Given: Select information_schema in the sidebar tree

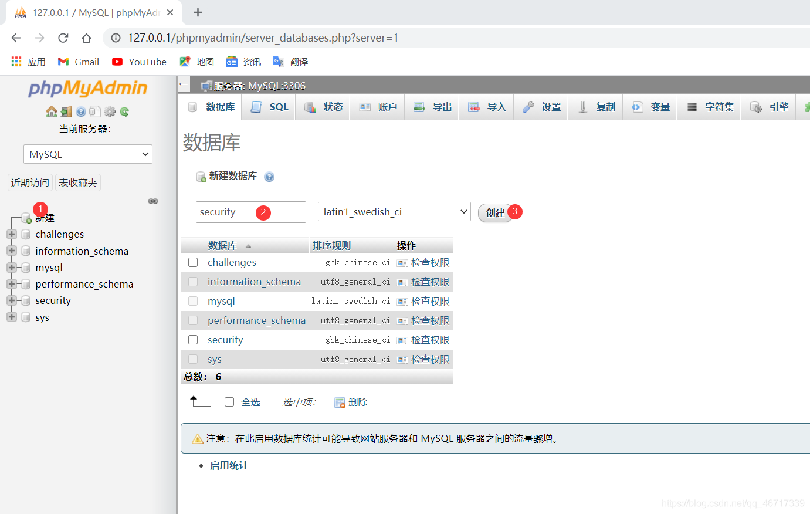Looking at the screenshot, I should (x=82, y=251).
